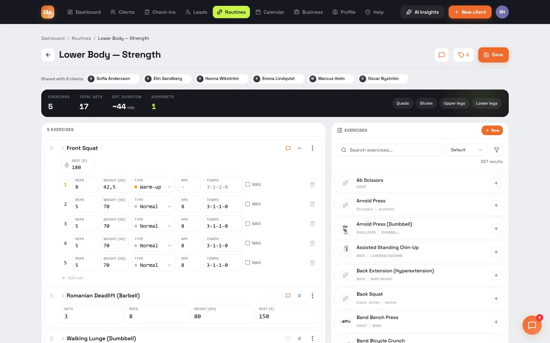This screenshot has width=550, height=343.
Task: Open the Front Squat comment icon
Action: [x=288, y=148]
